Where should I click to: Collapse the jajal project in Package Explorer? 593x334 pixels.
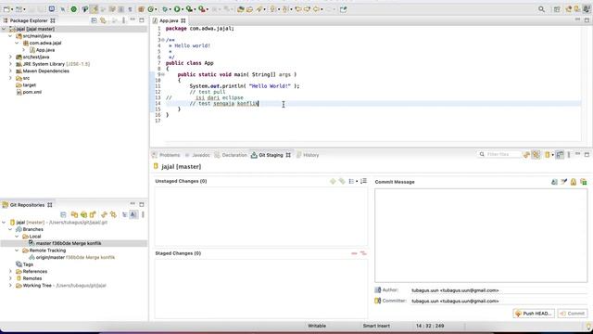coord(4,29)
